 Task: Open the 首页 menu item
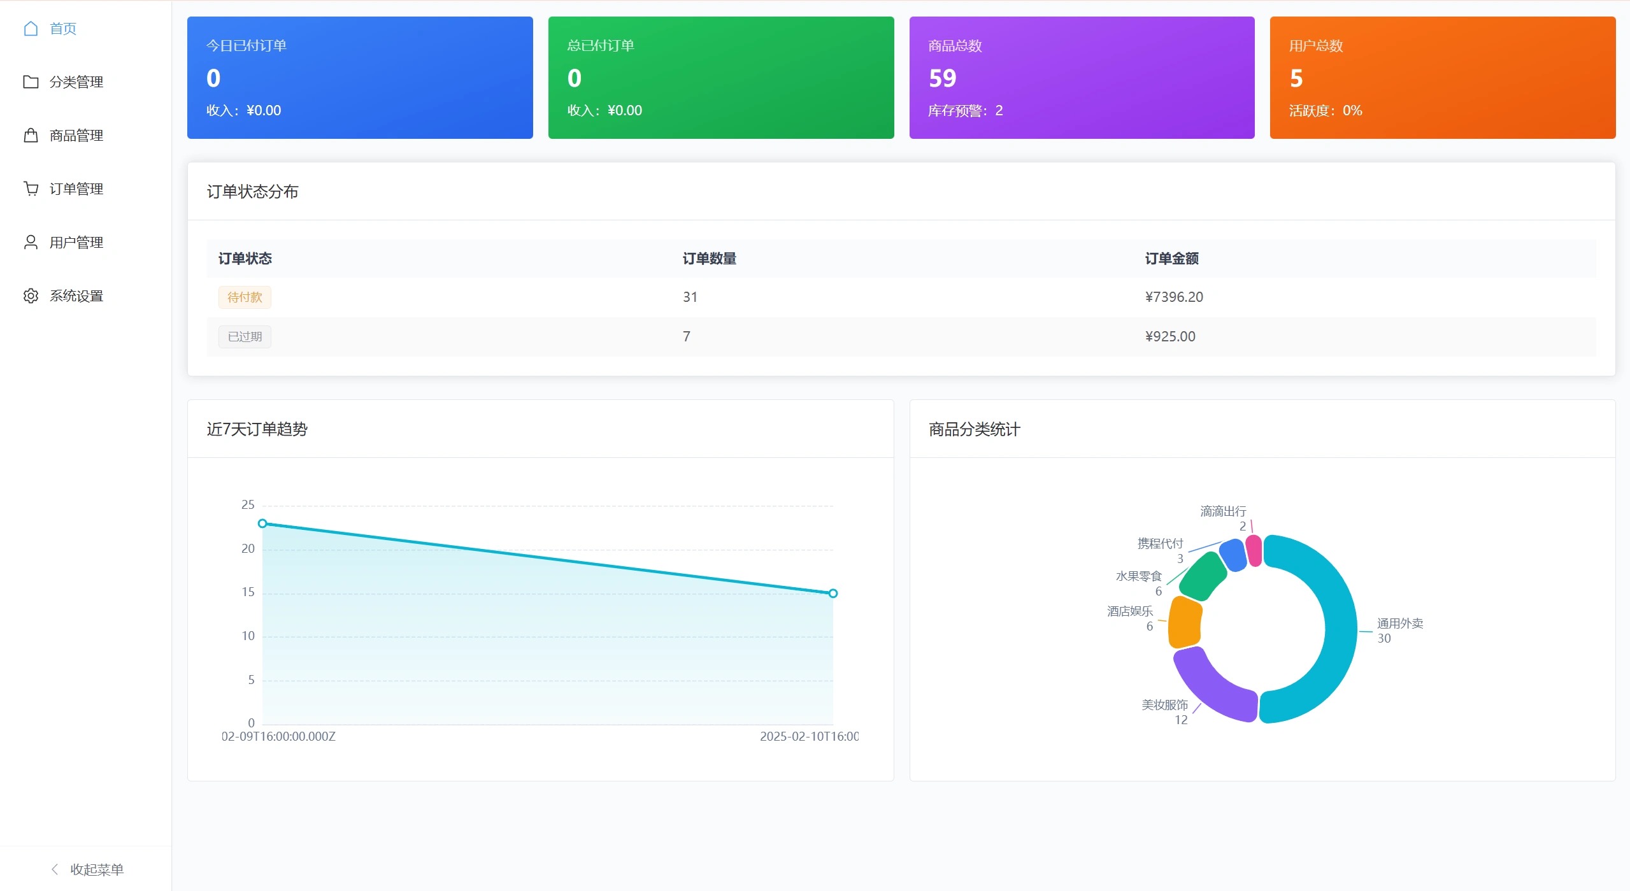tap(63, 28)
